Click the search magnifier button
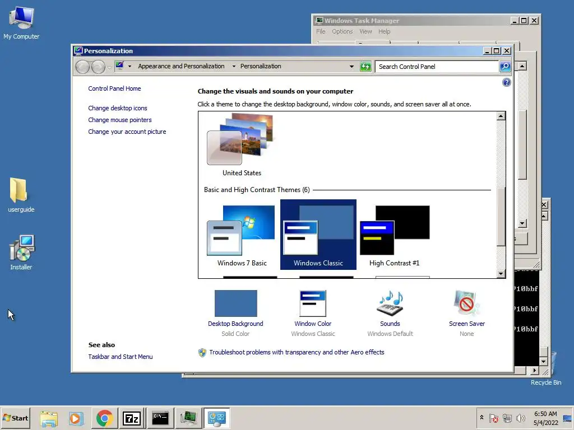This screenshot has width=574, height=430. tap(505, 67)
